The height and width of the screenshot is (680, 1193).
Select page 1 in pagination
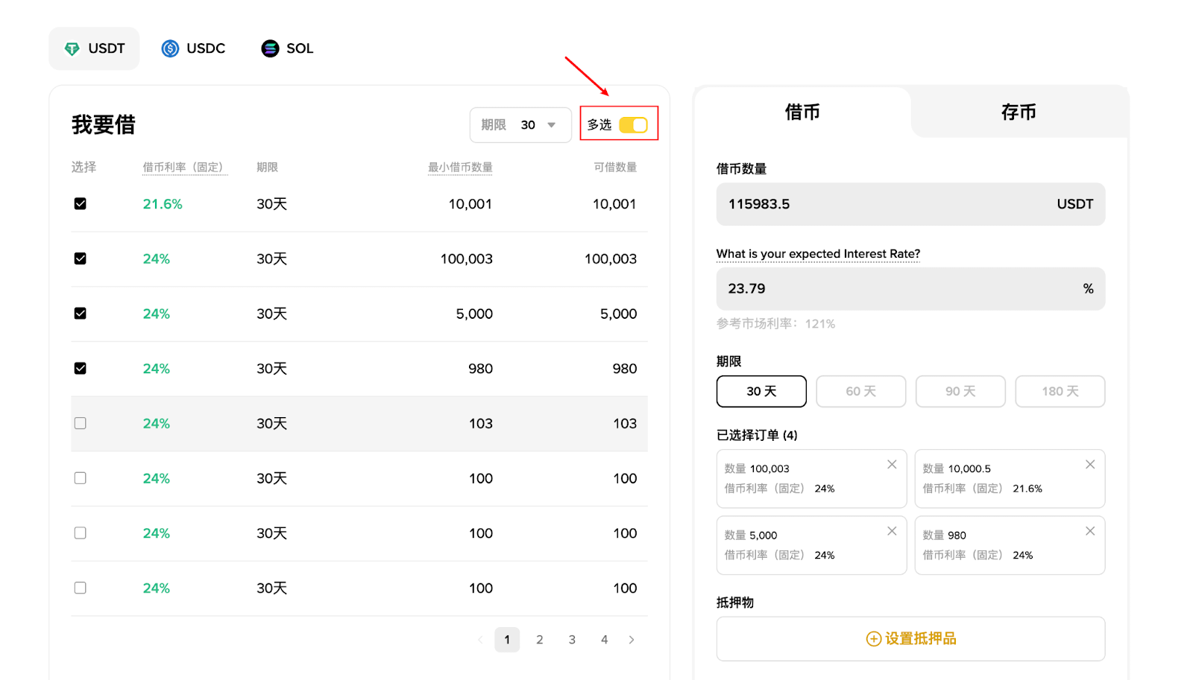coord(507,640)
